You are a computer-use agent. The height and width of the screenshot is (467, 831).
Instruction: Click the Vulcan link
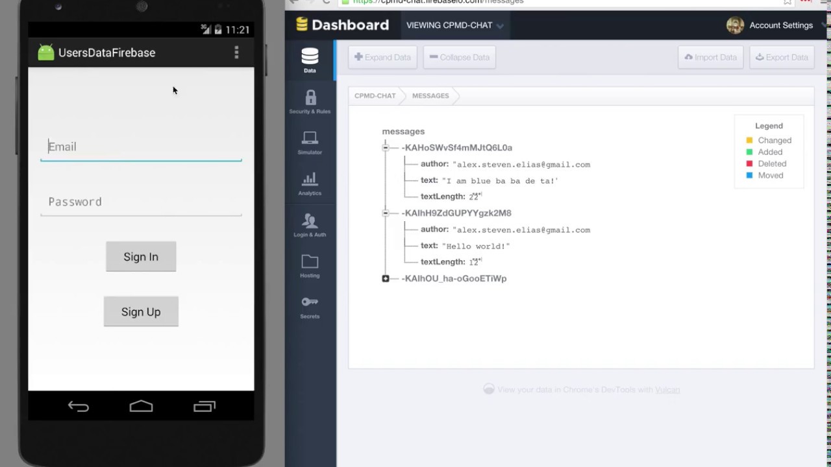667,390
